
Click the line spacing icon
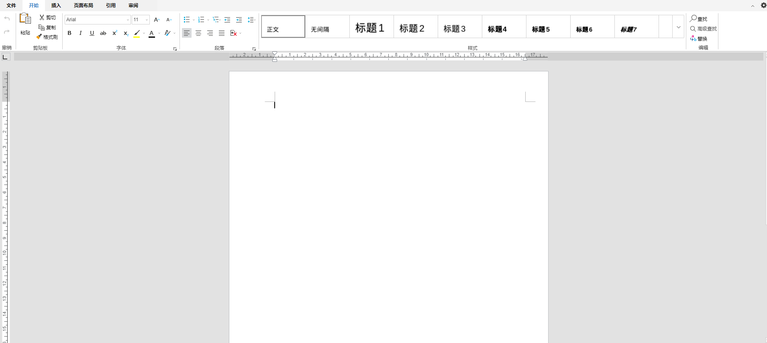pos(251,20)
